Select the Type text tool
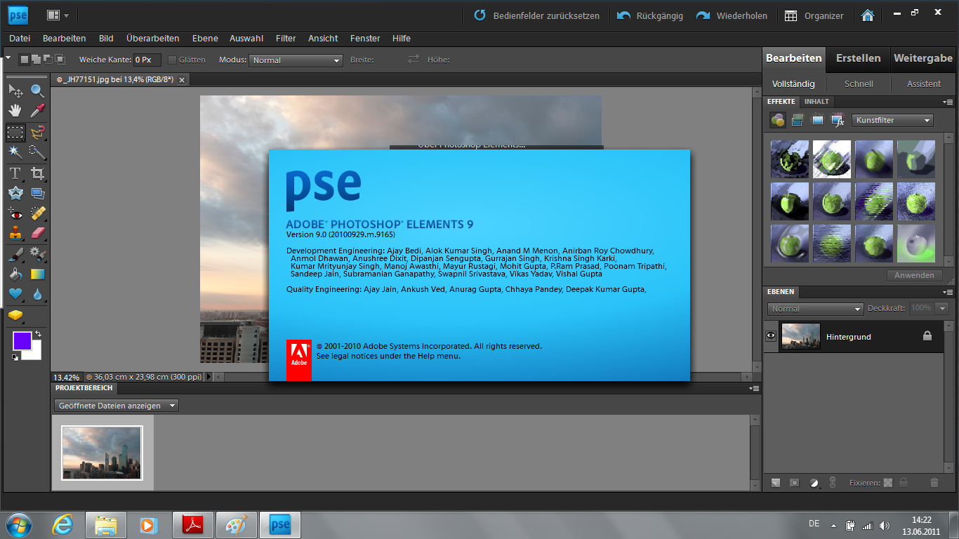 point(15,173)
